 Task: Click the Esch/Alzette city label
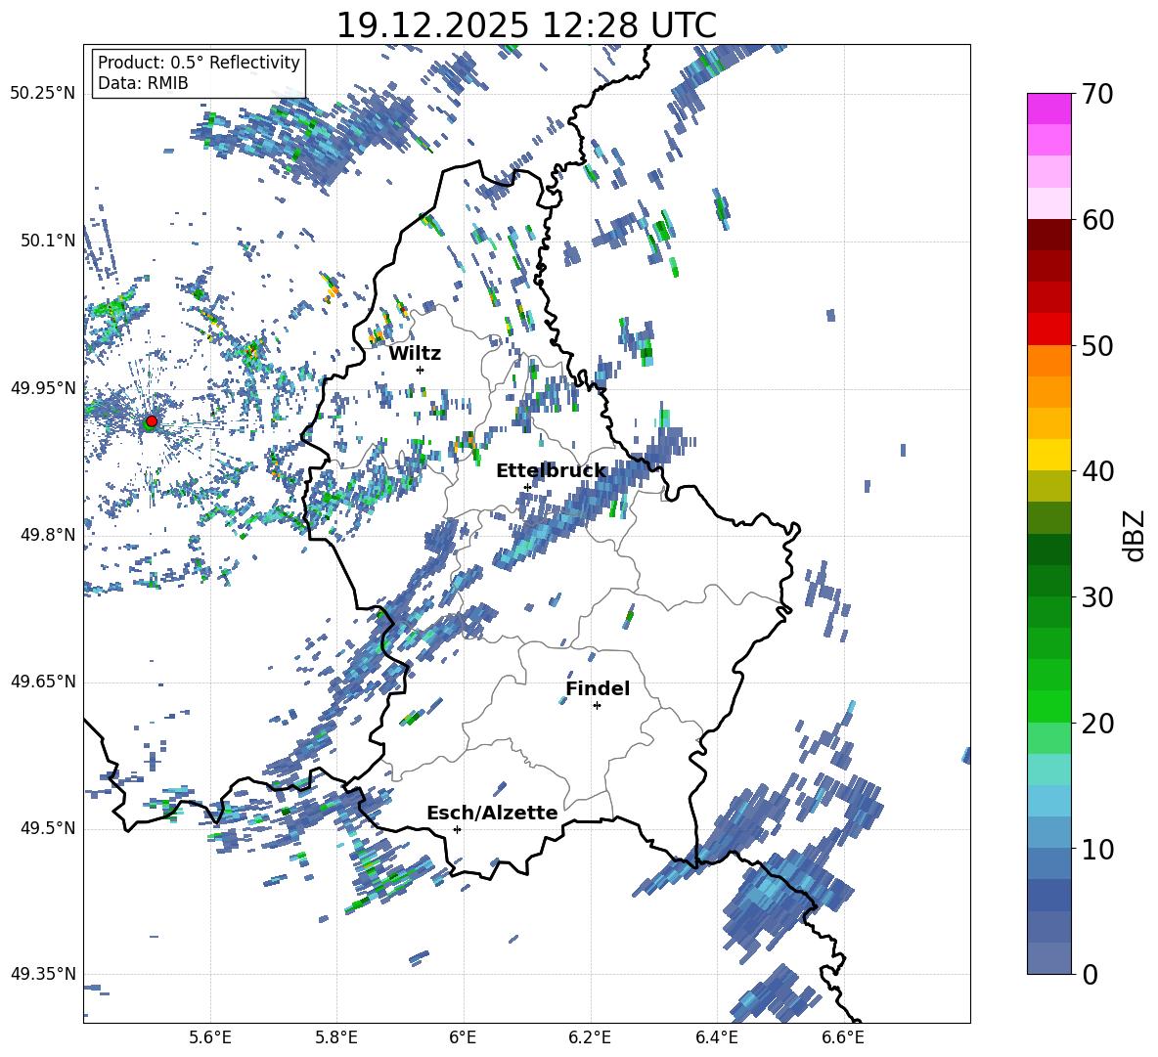tap(492, 813)
